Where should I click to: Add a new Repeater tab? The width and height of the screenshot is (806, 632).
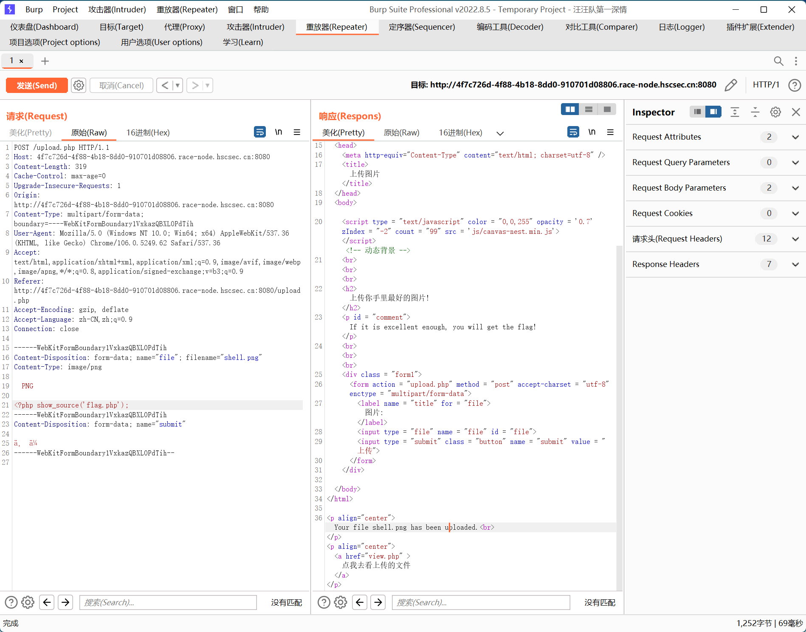[x=45, y=61]
